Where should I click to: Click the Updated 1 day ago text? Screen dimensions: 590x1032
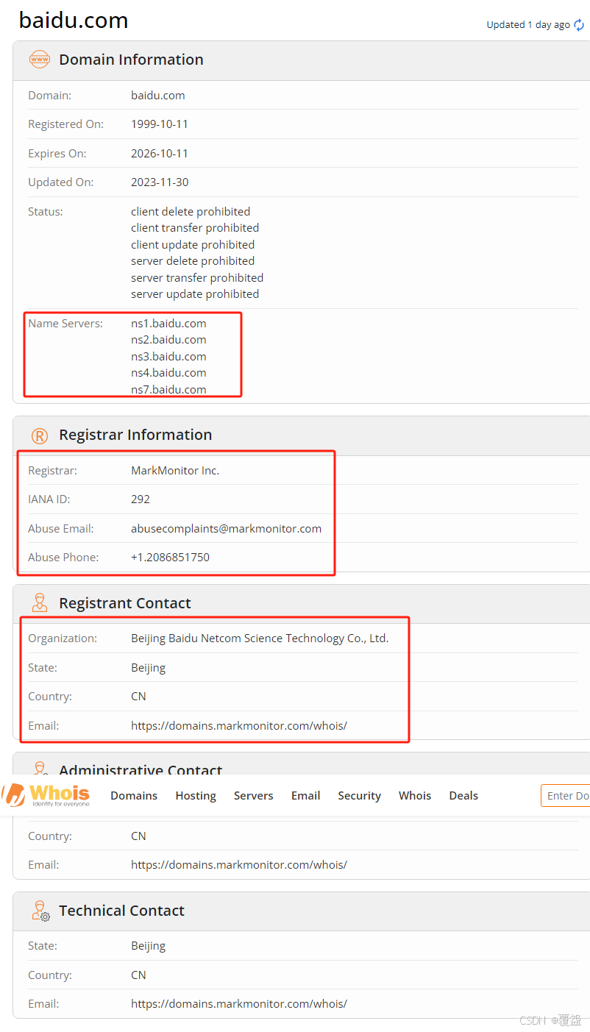click(528, 25)
